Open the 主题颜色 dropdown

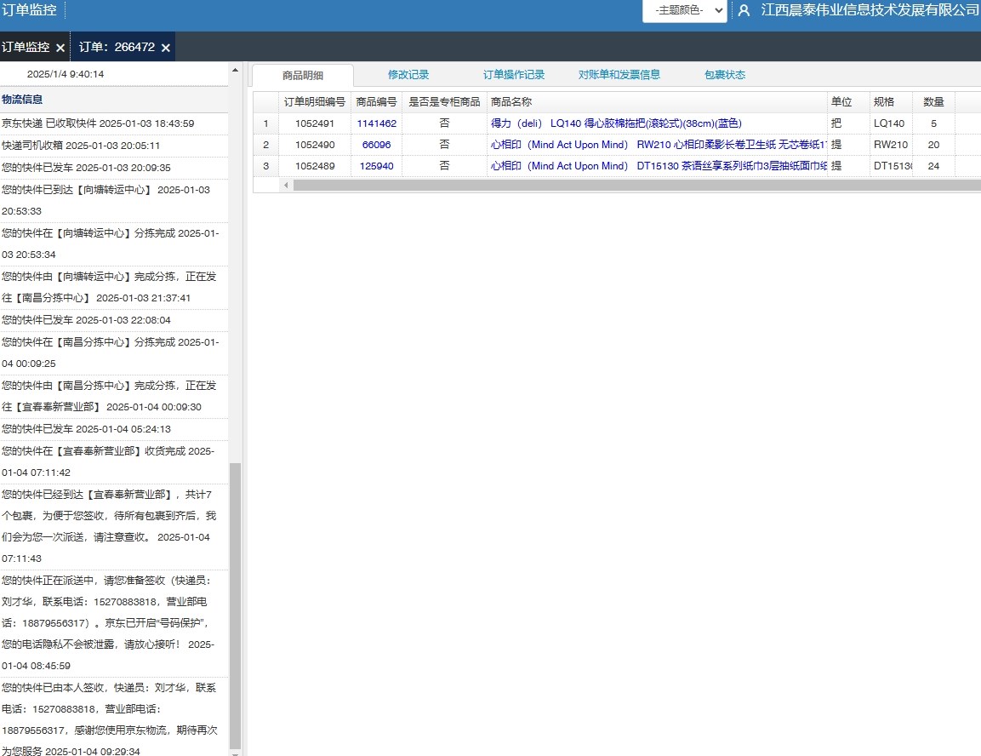pyautogui.click(x=684, y=10)
